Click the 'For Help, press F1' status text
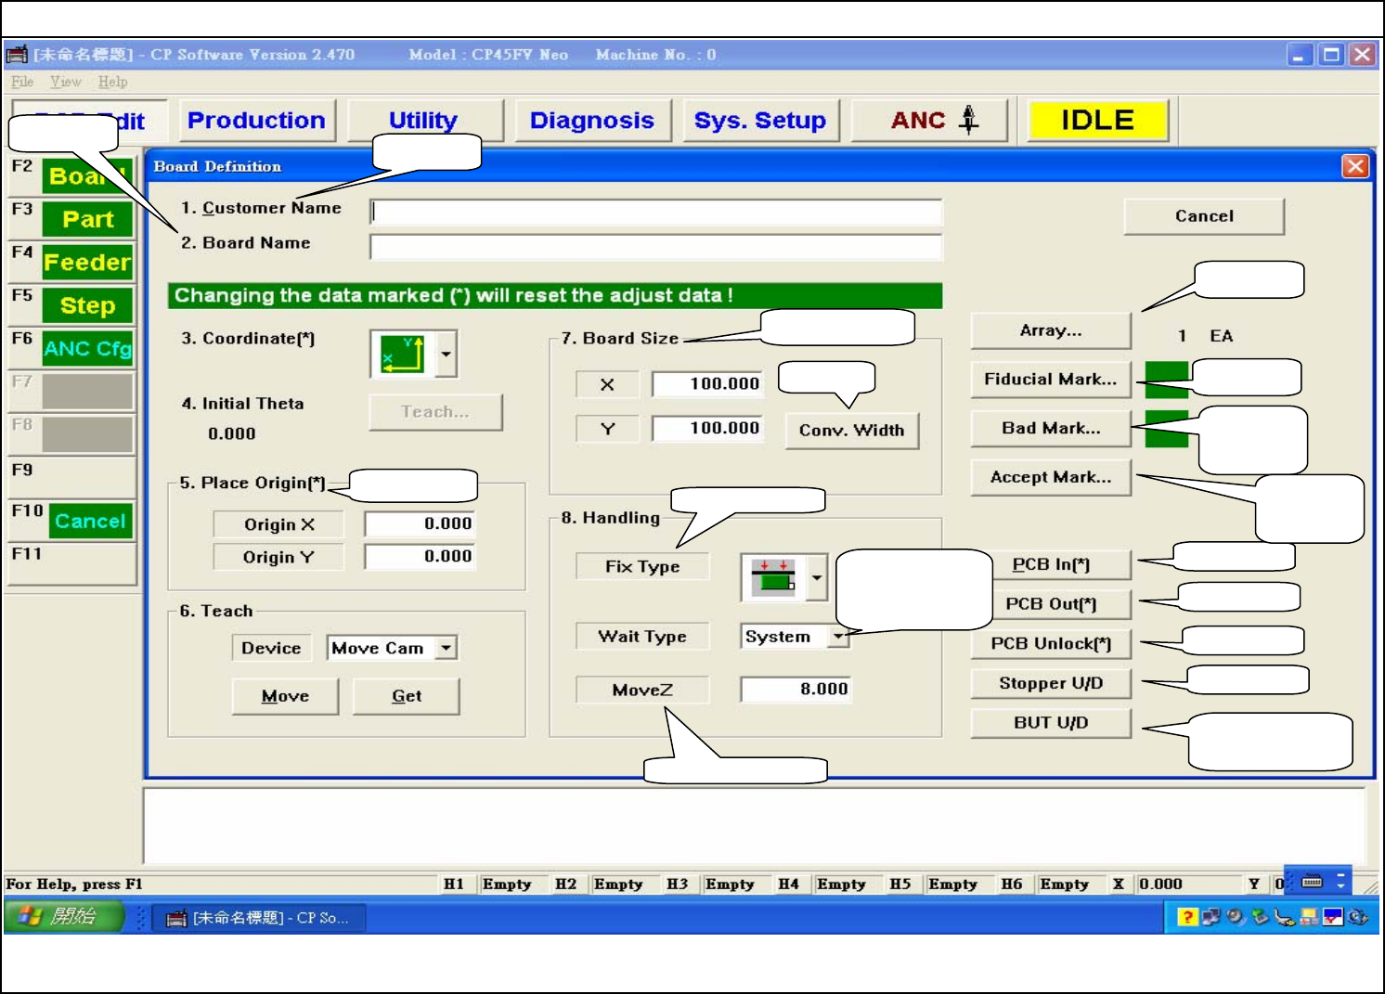The image size is (1385, 994). point(74,884)
